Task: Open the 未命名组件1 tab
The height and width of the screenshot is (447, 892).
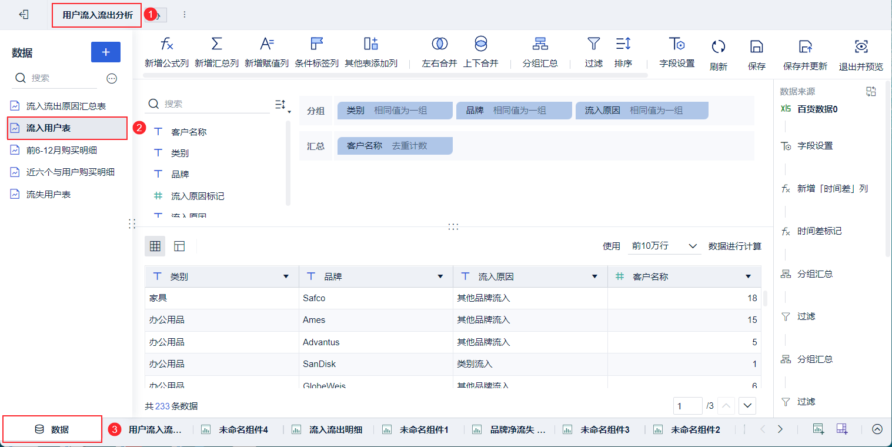Action: tap(416, 429)
